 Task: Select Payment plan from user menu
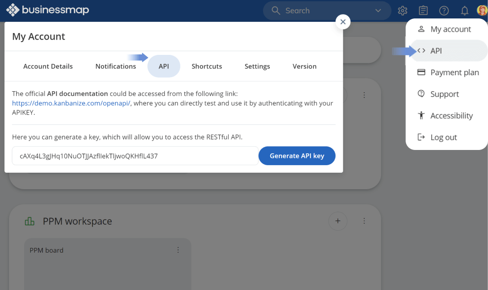coord(454,72)
